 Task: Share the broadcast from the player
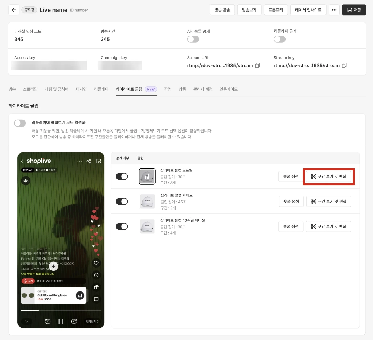[x=89, y=161]
